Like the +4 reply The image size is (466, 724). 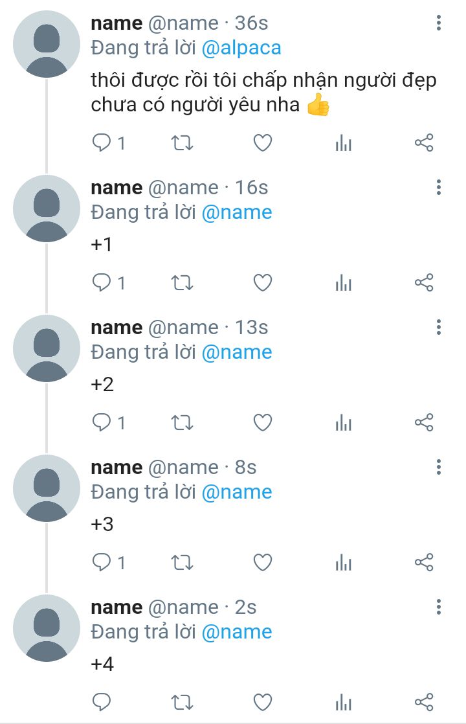coord(263,702)
